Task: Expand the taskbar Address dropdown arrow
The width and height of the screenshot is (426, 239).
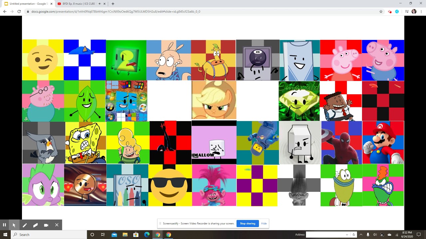Action: coord(347,234)
